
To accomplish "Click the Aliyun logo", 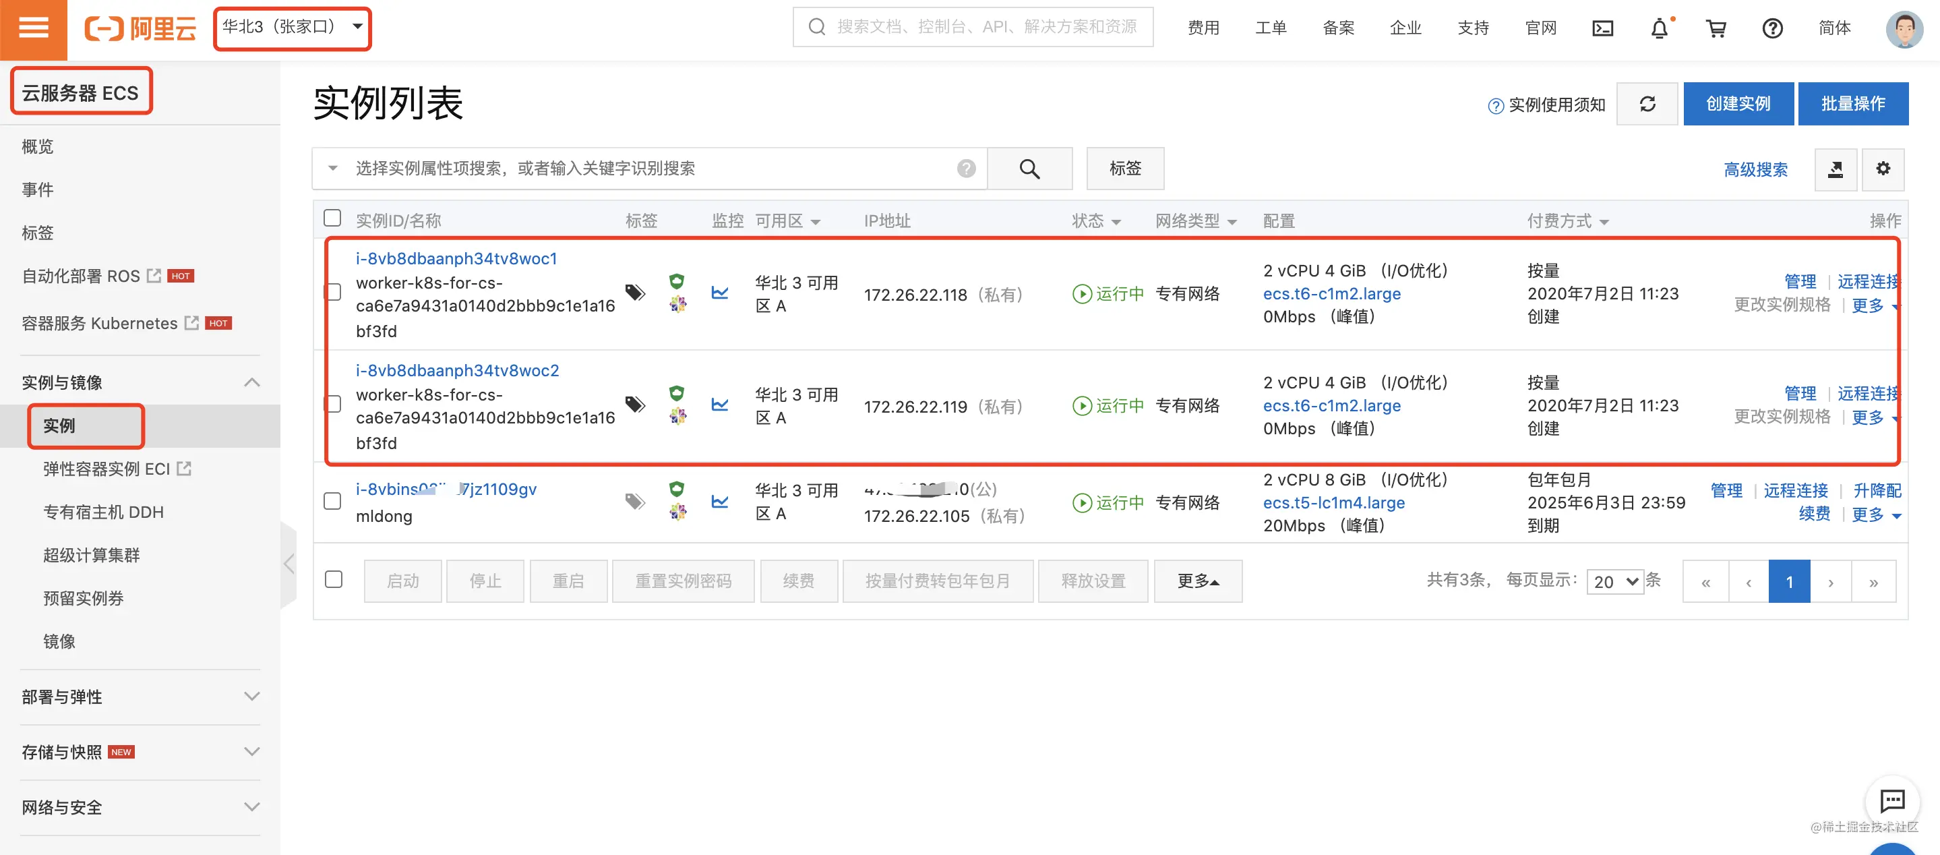I will pos(140,28).
